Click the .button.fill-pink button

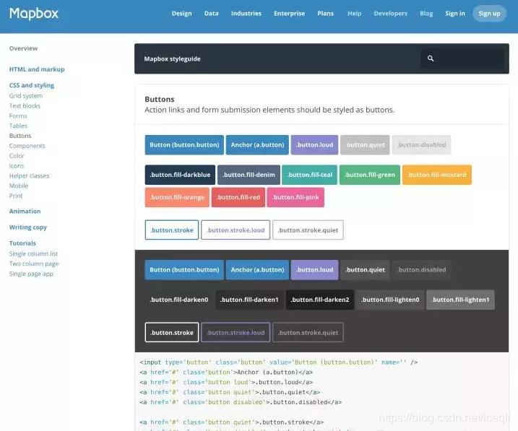click(x=295, y=197)
